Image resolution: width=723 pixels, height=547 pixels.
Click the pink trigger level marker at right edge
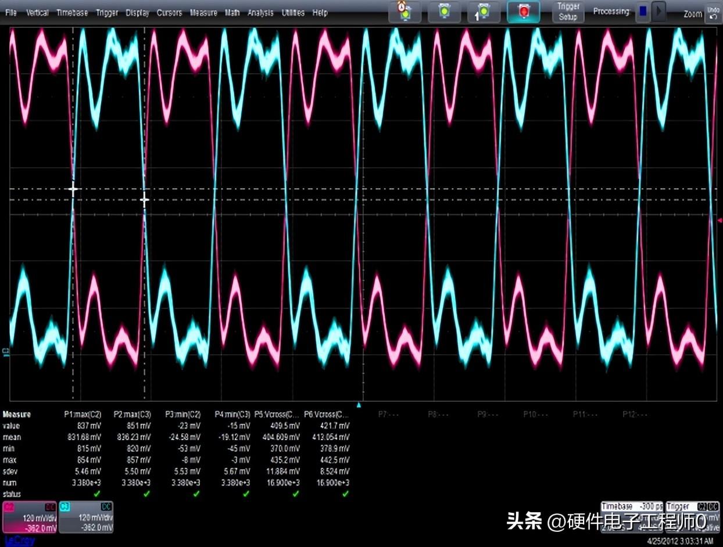coord(719,221)
